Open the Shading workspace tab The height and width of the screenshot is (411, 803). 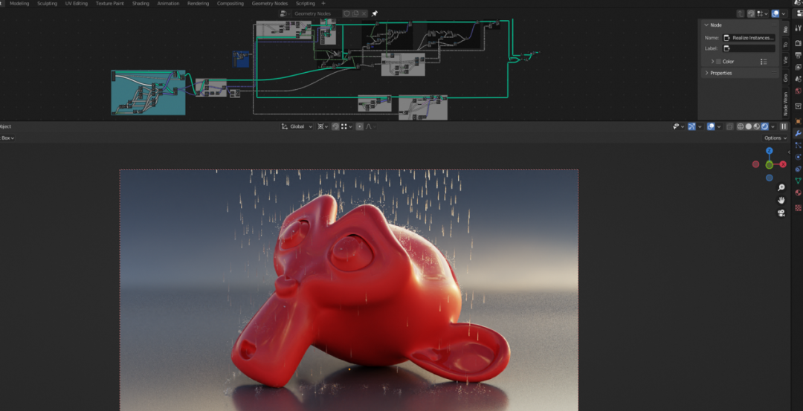point(141,3)
